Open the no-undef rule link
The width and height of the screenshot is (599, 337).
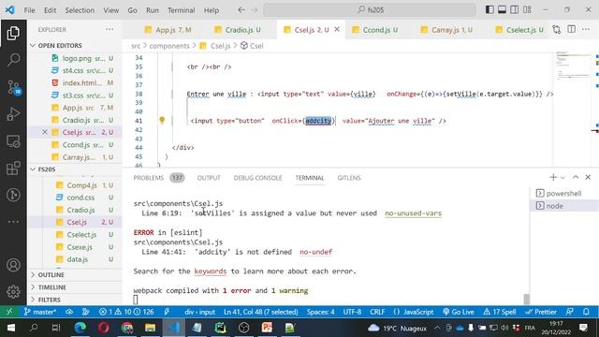[x=316, y=252]
